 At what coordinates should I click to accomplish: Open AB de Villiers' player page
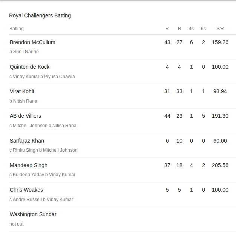(x=25, y=116)
